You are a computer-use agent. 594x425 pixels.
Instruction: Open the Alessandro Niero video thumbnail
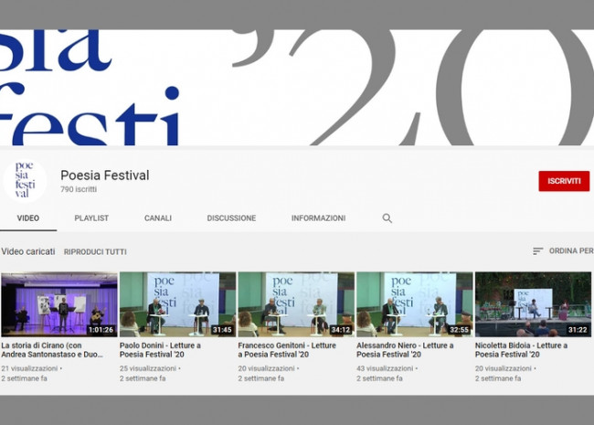pos(414,304)
